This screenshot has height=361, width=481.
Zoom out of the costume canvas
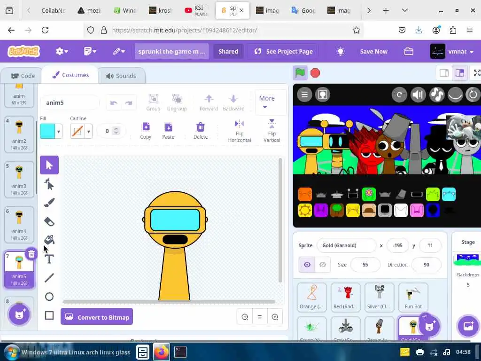tap(245, 317)
